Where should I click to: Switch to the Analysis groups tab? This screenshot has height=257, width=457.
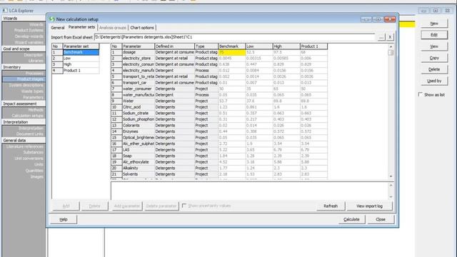[x=113, y=28]
